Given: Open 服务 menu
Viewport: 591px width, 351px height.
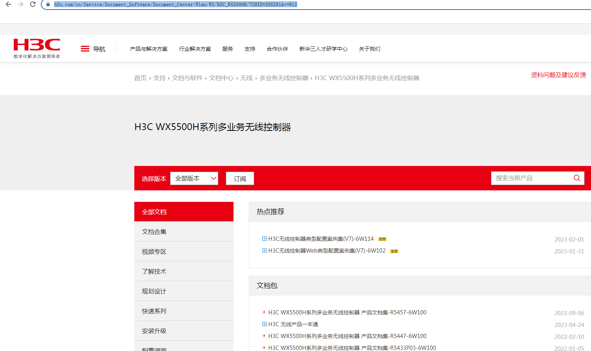Looking at the screenshot, I should [x=228, y=49].
